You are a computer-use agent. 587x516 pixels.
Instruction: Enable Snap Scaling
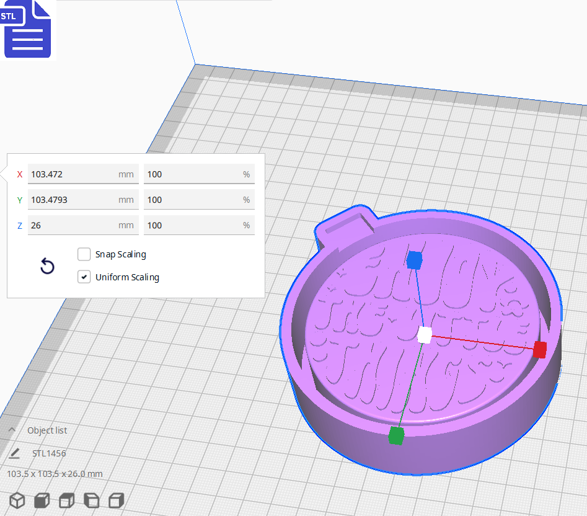84,254
